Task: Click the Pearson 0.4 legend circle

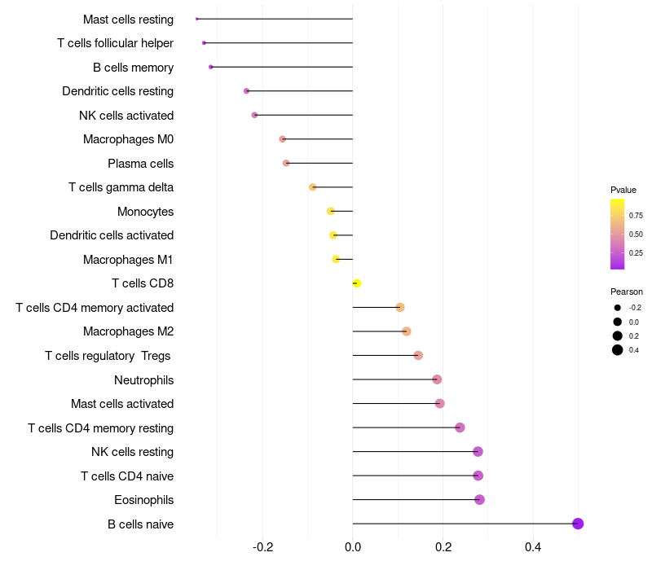Action: (618, 350)
